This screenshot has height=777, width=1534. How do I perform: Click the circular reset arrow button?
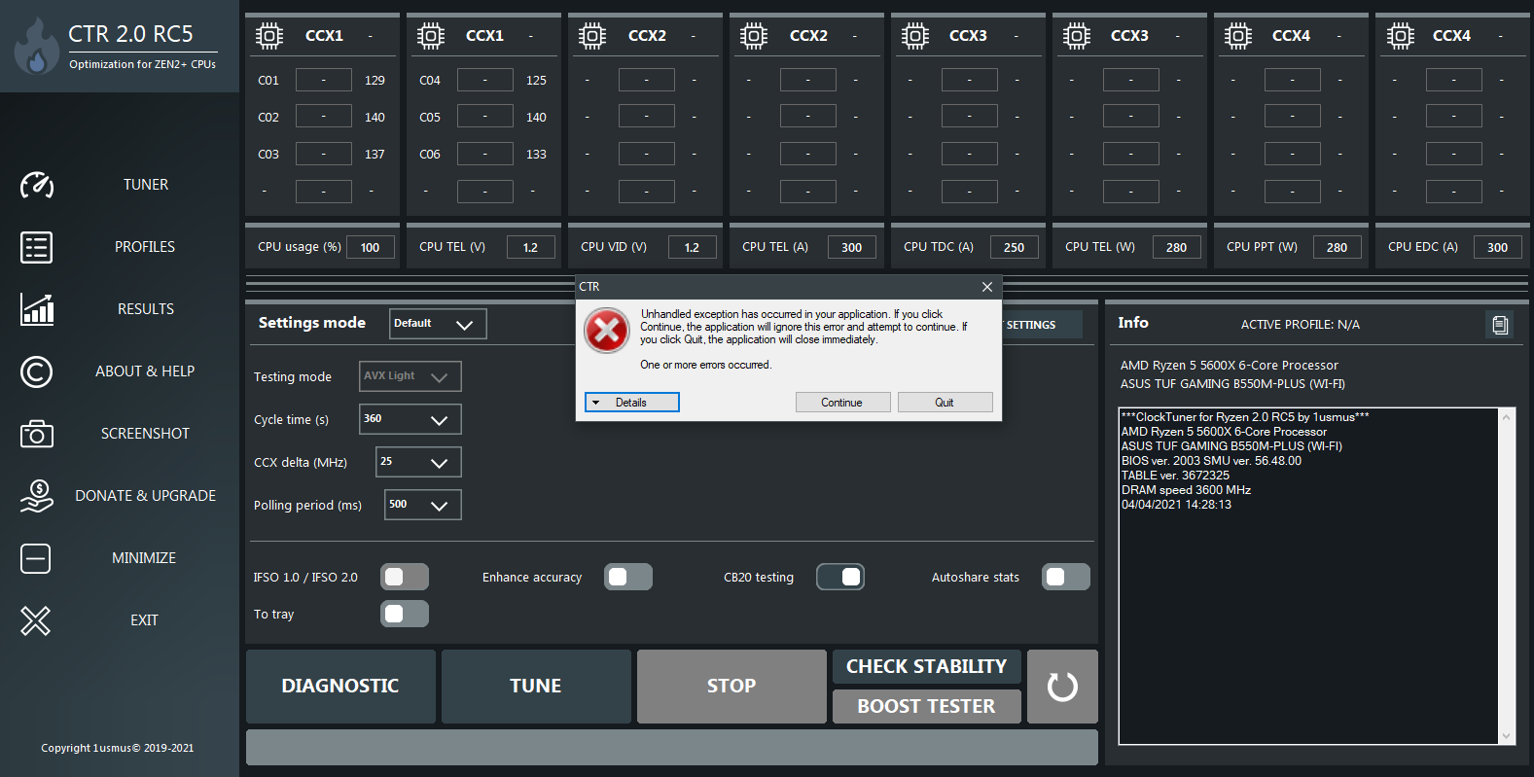(1062, 687)
